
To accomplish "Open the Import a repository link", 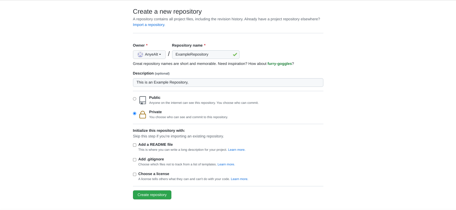I will tap(148, 24).
